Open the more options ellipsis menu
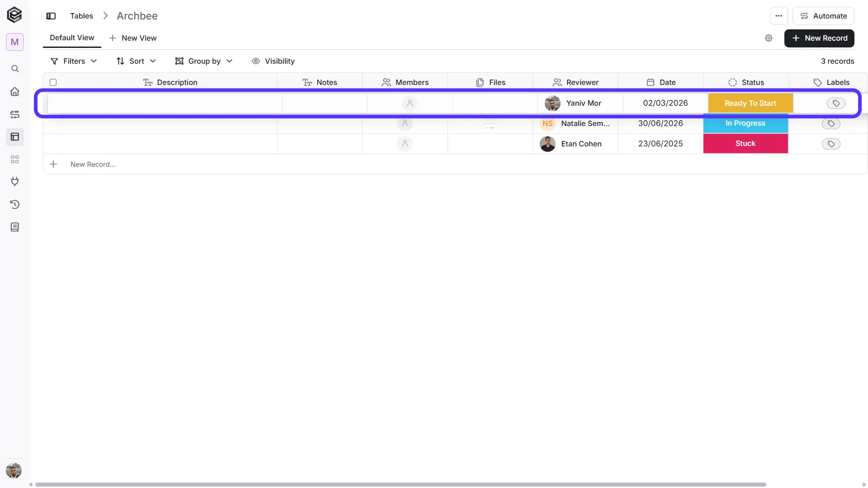 tap(778, 16)
